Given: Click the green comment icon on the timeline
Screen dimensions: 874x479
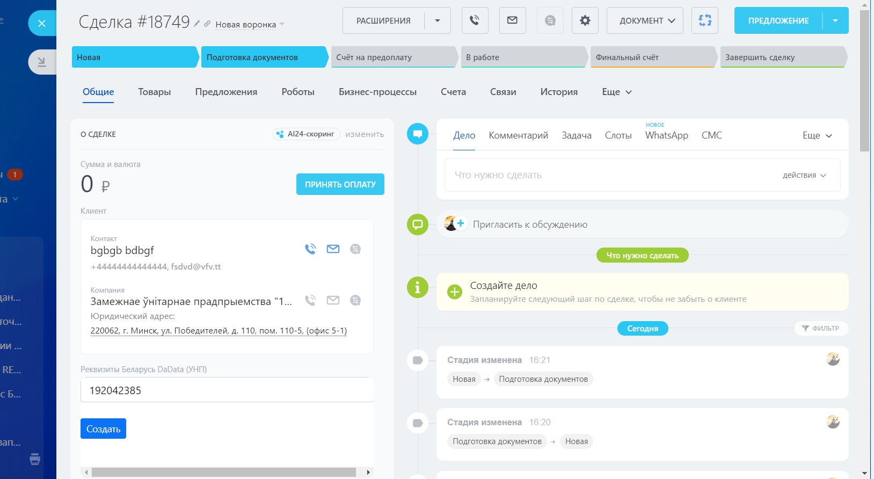Looking at the screenshot, I should click(x=418, y=224).
